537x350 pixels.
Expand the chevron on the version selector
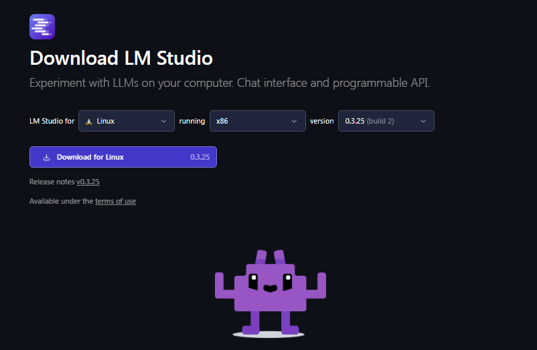423,121
